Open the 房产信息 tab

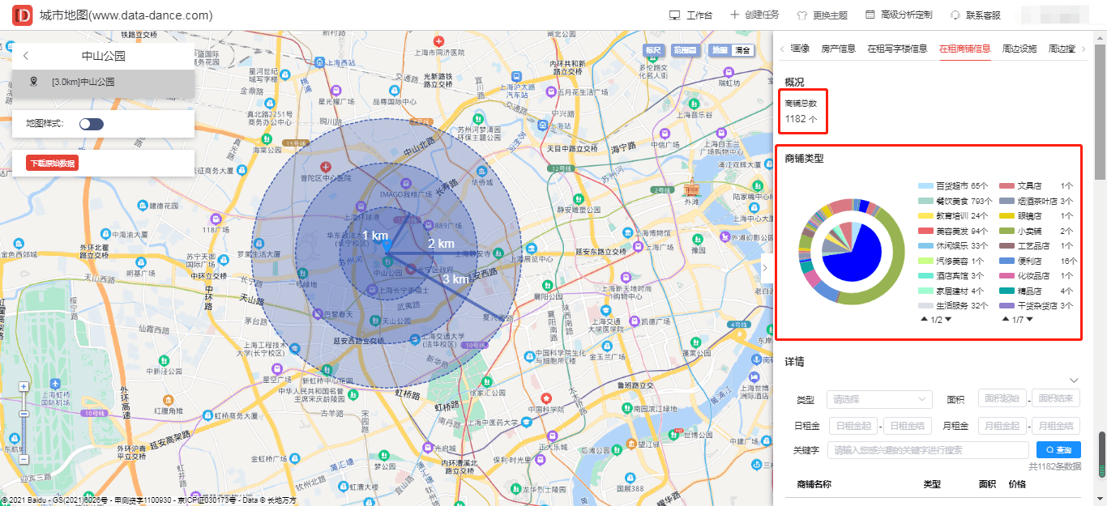coord(838,49)
